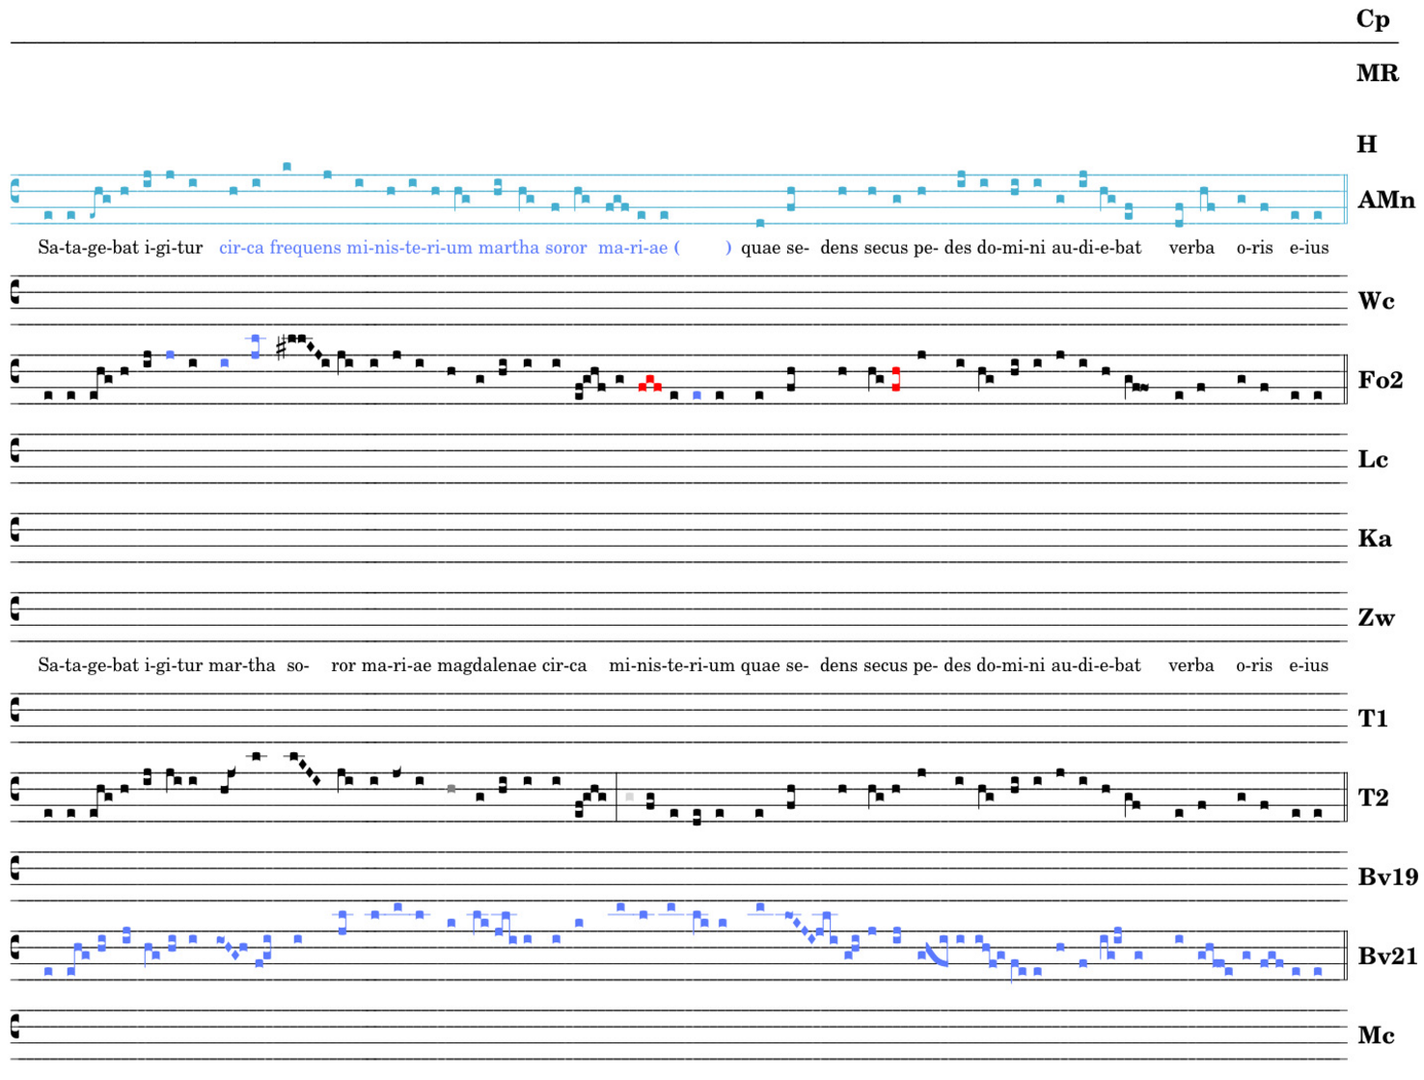Click the C clef on the T2 staff

click(x=14, y=789)
